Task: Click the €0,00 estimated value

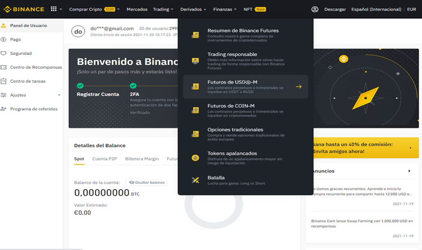Action: click(82, 213)
